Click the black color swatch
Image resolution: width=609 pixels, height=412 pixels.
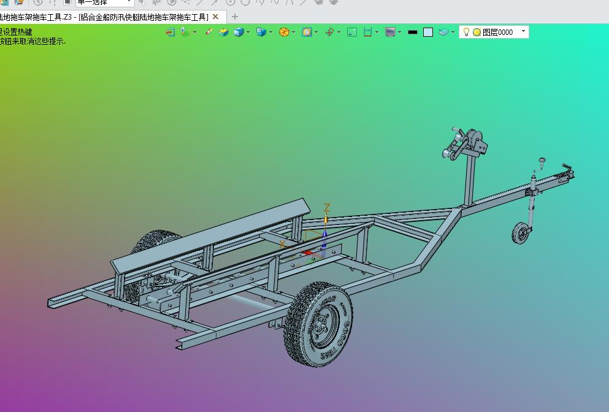[413, 32]
